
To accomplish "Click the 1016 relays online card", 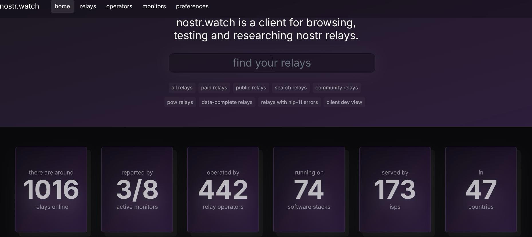I will (51, 190).
